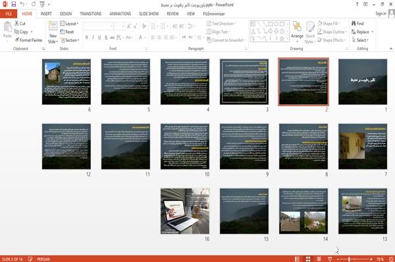Click the Format Painter brush icon
Viewport: 395px width, 262px height.
[17, 40]
